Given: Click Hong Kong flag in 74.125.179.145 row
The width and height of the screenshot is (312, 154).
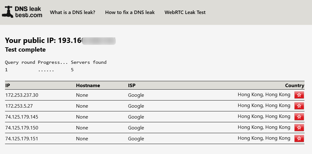Looking at the screenshot, I should tap(299, 117).
